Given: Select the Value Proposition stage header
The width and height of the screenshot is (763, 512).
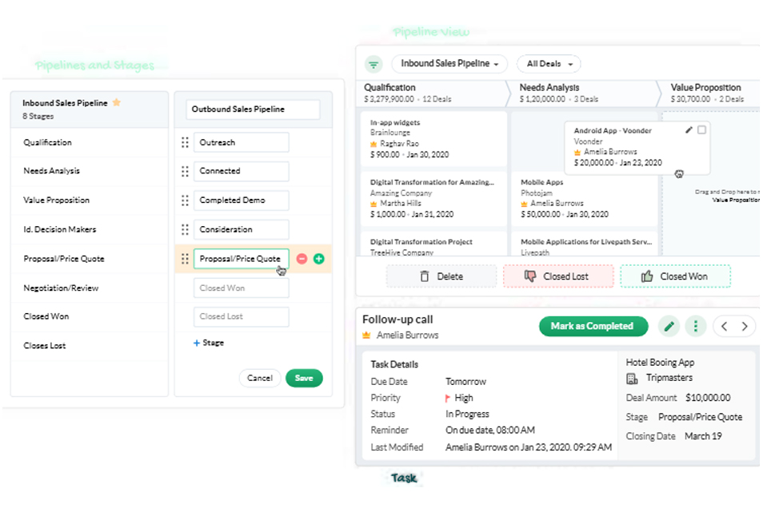Looking at the screenshot, I should pyautogui.click(x=710, y=93).
